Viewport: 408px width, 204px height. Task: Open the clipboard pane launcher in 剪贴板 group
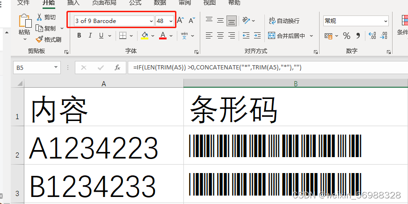click(66, 52)
